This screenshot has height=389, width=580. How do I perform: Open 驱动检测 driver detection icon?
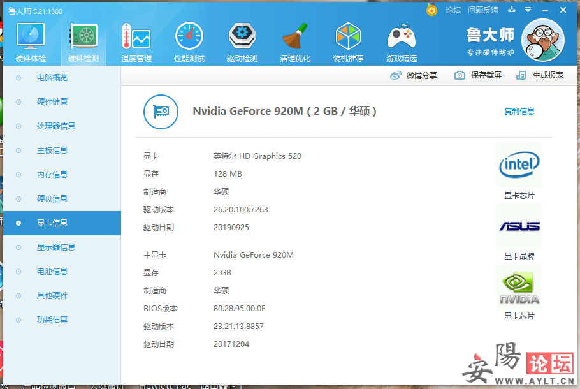point(242,36)
